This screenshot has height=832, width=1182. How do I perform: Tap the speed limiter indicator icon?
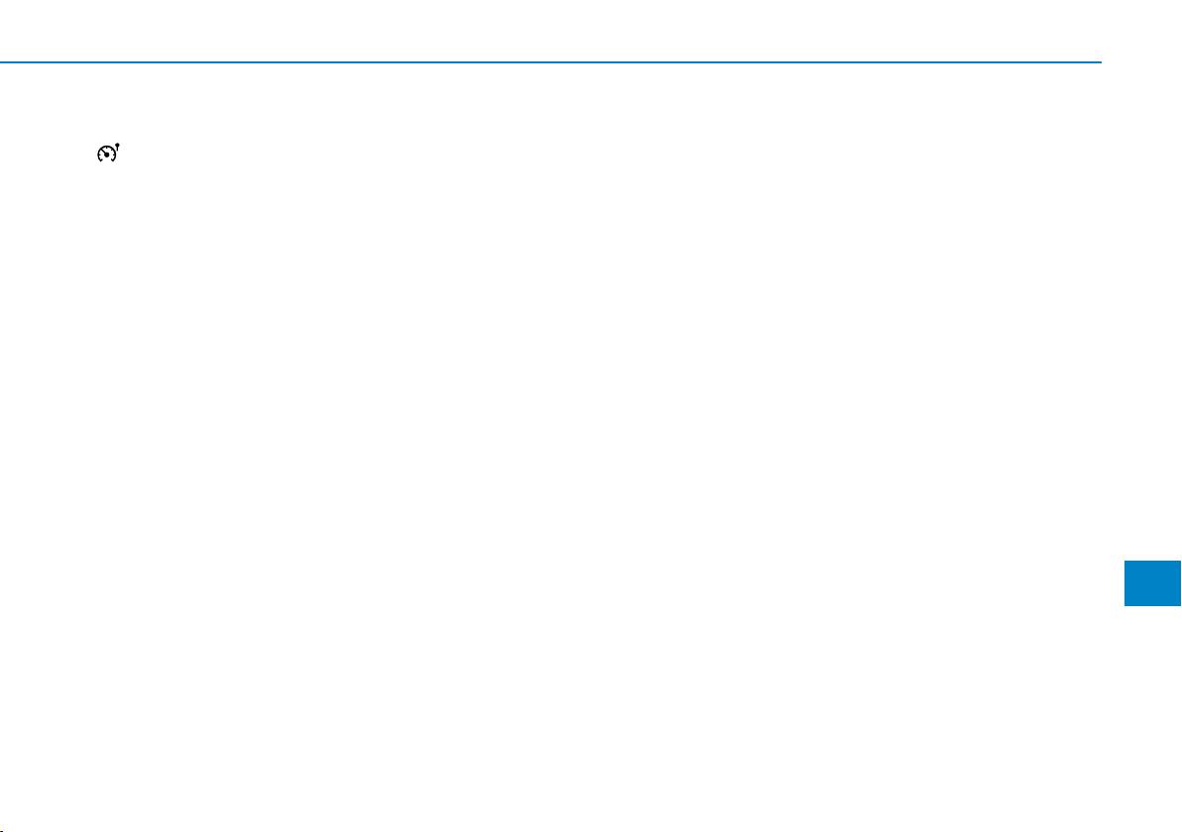click(108, 153)
